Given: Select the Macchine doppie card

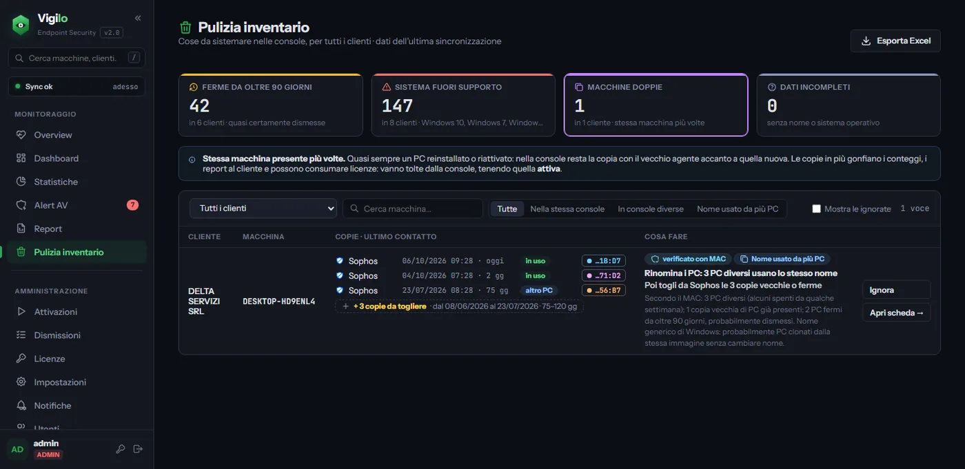Looking at the screenshot, I should click(656, 105).
